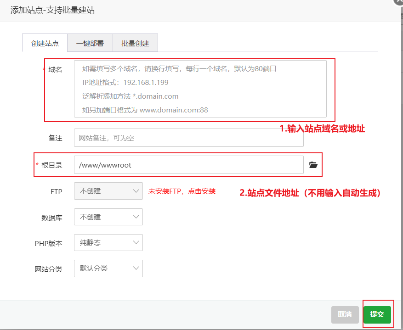The height and width of the screenshot is (330, 403).
Task: Expand the PHP版本 纯静态 dropdown
Action: click(108, 243)
